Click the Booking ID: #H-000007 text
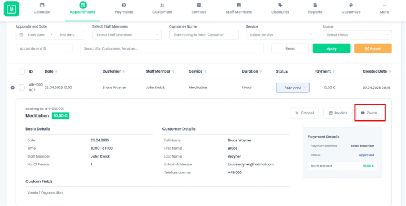Viewport: 406px width, 206px height. (45, 109)
